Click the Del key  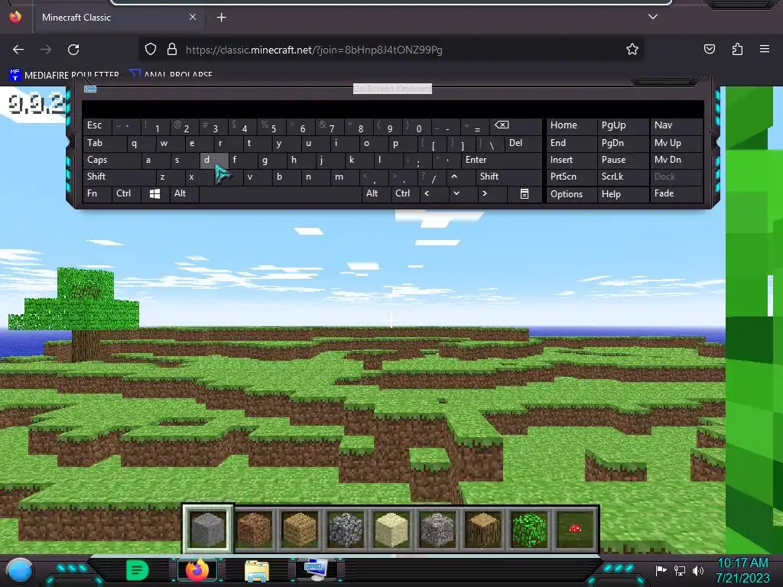523,143
